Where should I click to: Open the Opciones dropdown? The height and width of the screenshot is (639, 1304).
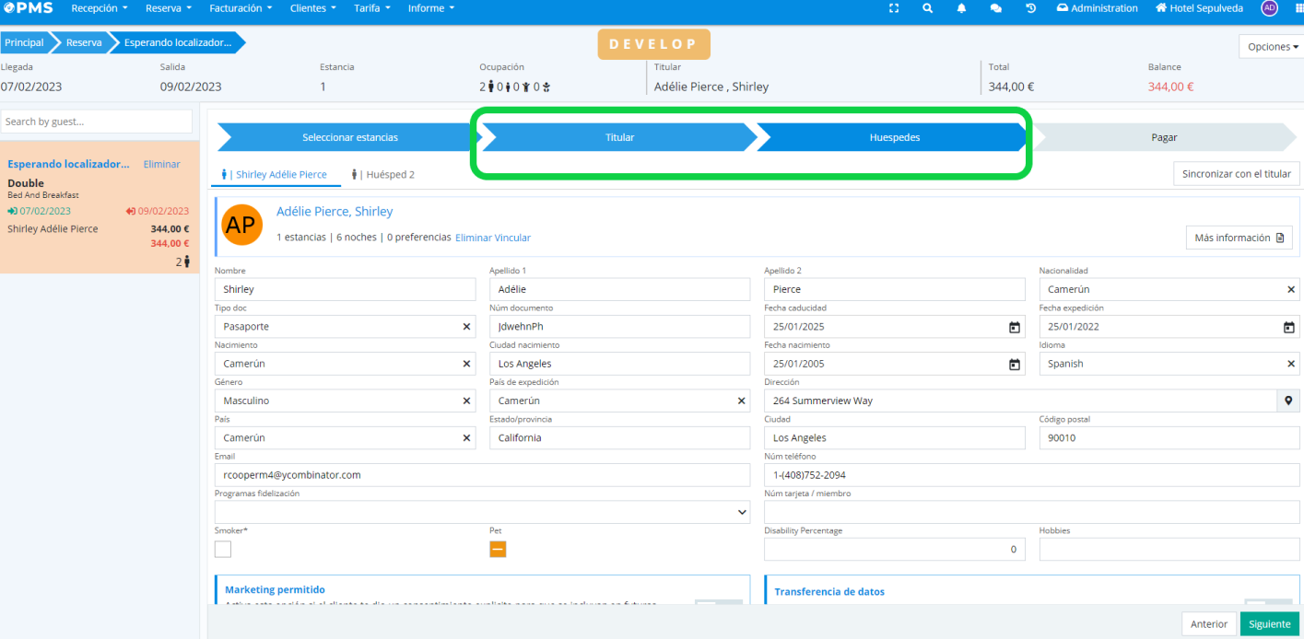point(1273,47)
